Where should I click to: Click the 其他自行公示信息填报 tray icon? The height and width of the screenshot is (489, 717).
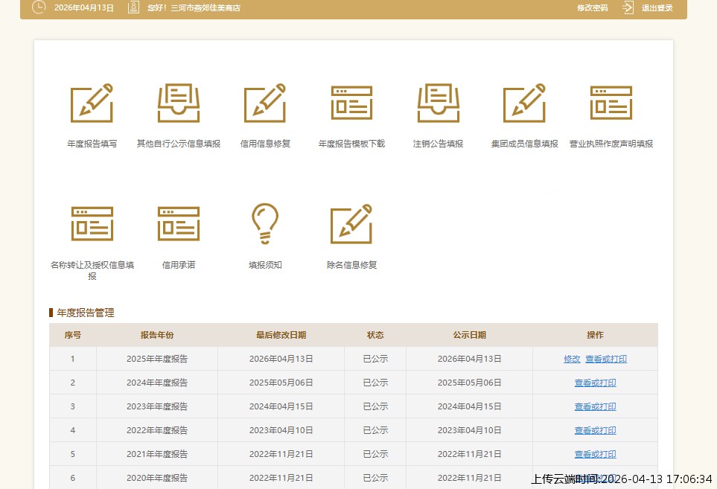click(179, 103)
